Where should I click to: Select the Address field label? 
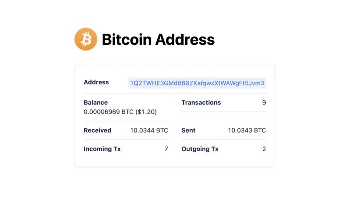[96, 82]
